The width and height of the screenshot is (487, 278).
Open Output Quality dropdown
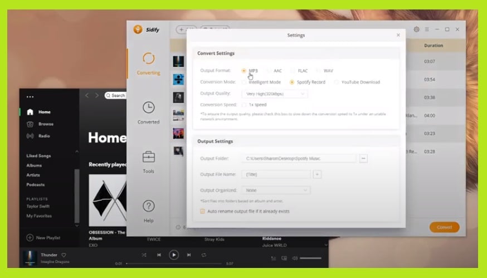[275, 94]
